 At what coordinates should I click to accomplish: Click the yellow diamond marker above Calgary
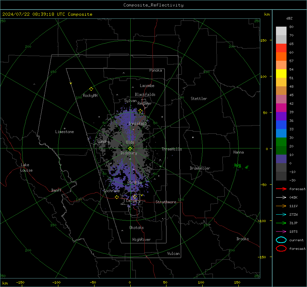tap(135, 197)
